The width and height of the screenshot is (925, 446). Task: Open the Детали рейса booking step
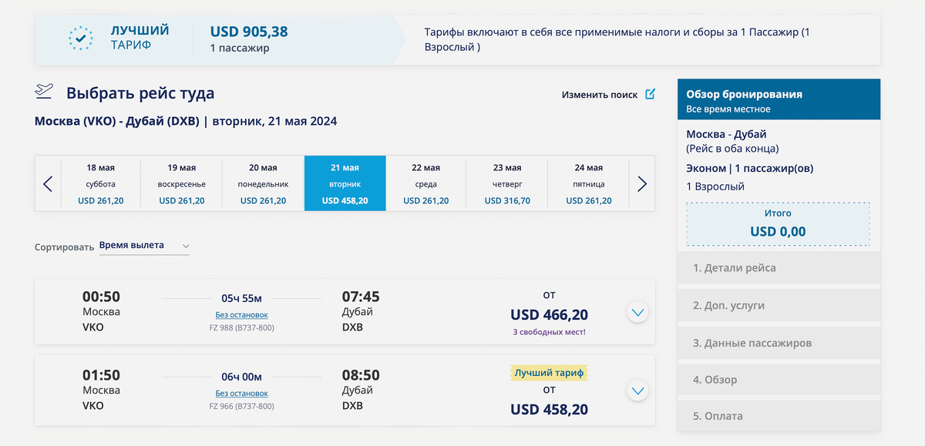779,268
